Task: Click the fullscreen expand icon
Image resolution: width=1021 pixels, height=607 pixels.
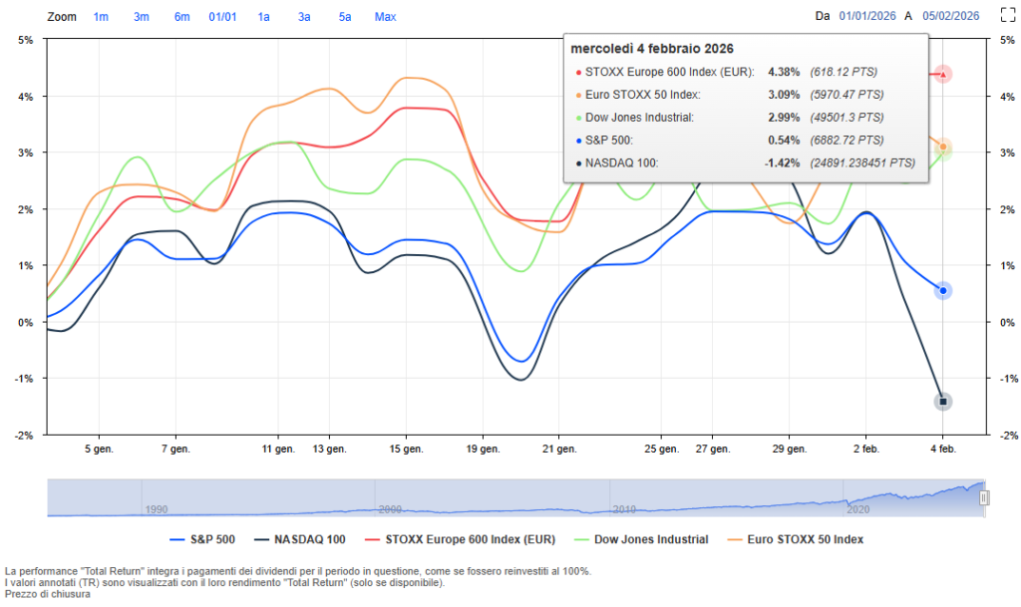Action: (x=1006, y=16)
